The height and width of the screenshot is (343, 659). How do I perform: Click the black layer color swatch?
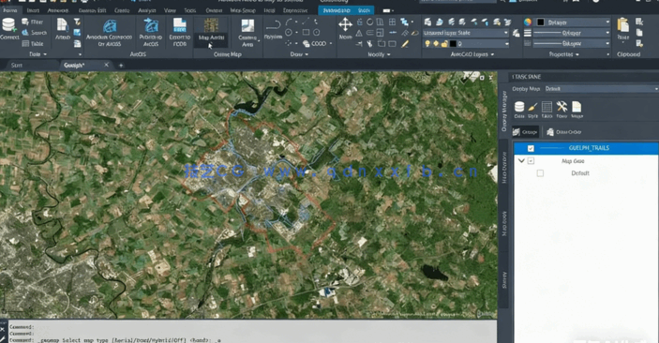point(453,43)
